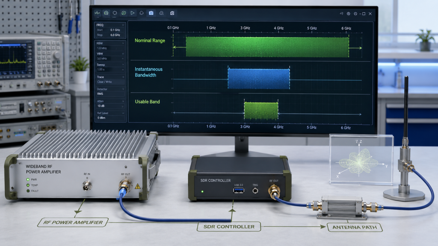
Task: Click the Nominal Range right arrow marker
Action: 355,48
